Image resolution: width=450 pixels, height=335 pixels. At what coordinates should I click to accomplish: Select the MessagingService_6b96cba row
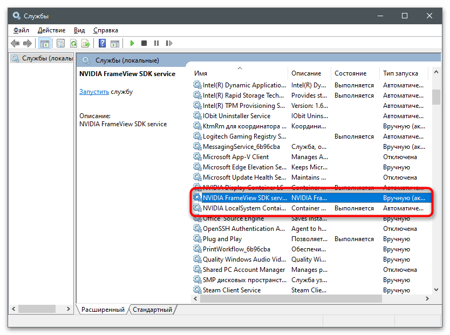coord(312,147)
